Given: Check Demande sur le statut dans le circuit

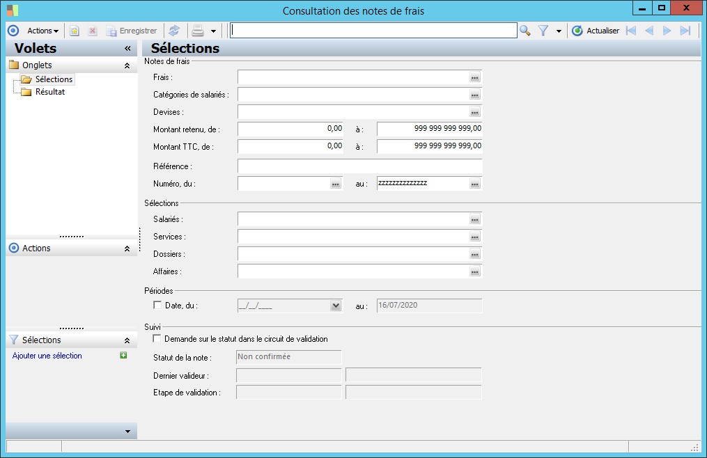Looking at the screenshot, I should click(157, 339).
